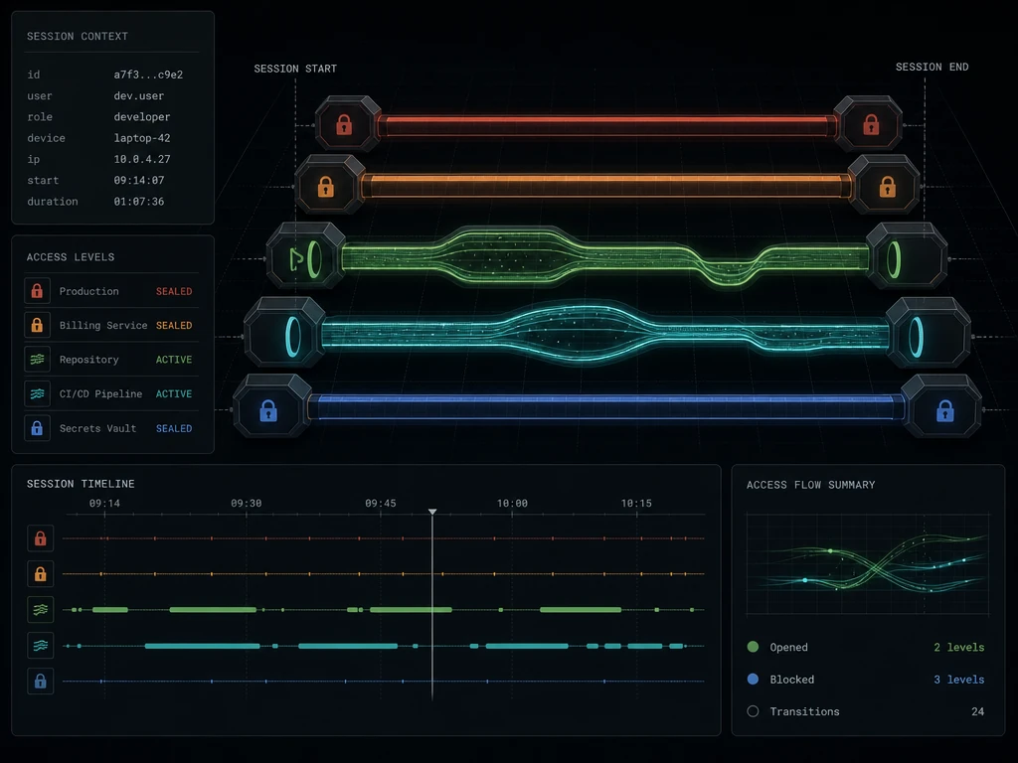Select the red lock icon in Session Timeline
1018x763 pixels.
[40, 538]
